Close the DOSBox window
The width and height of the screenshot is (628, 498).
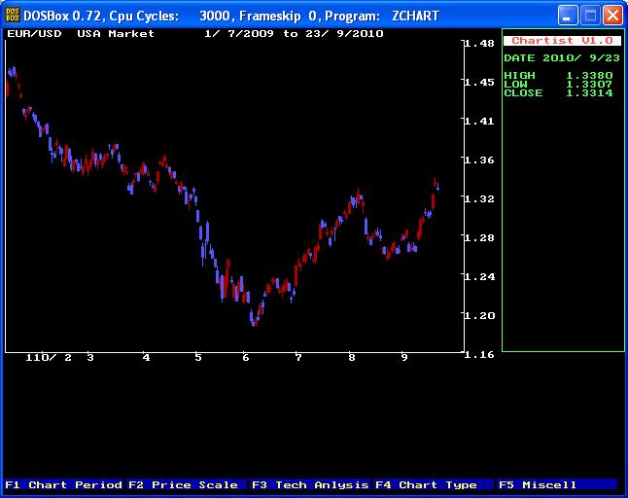tap(611, 15)
